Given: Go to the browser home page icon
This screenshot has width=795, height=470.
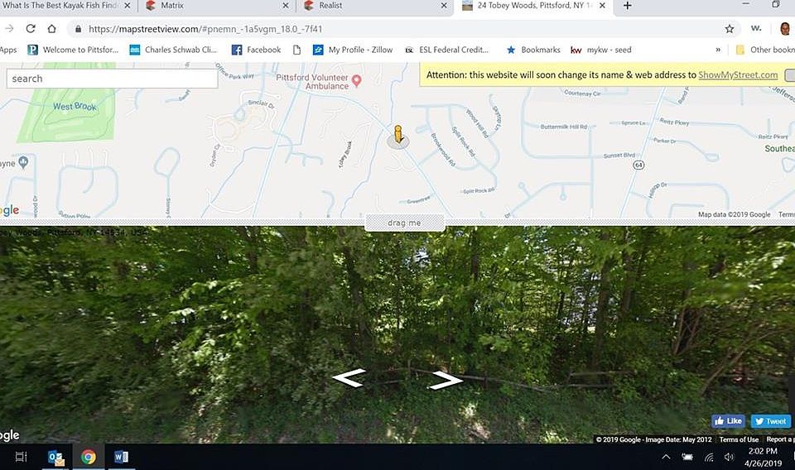Looking at the screenshot, I should (x=51, y=29).
